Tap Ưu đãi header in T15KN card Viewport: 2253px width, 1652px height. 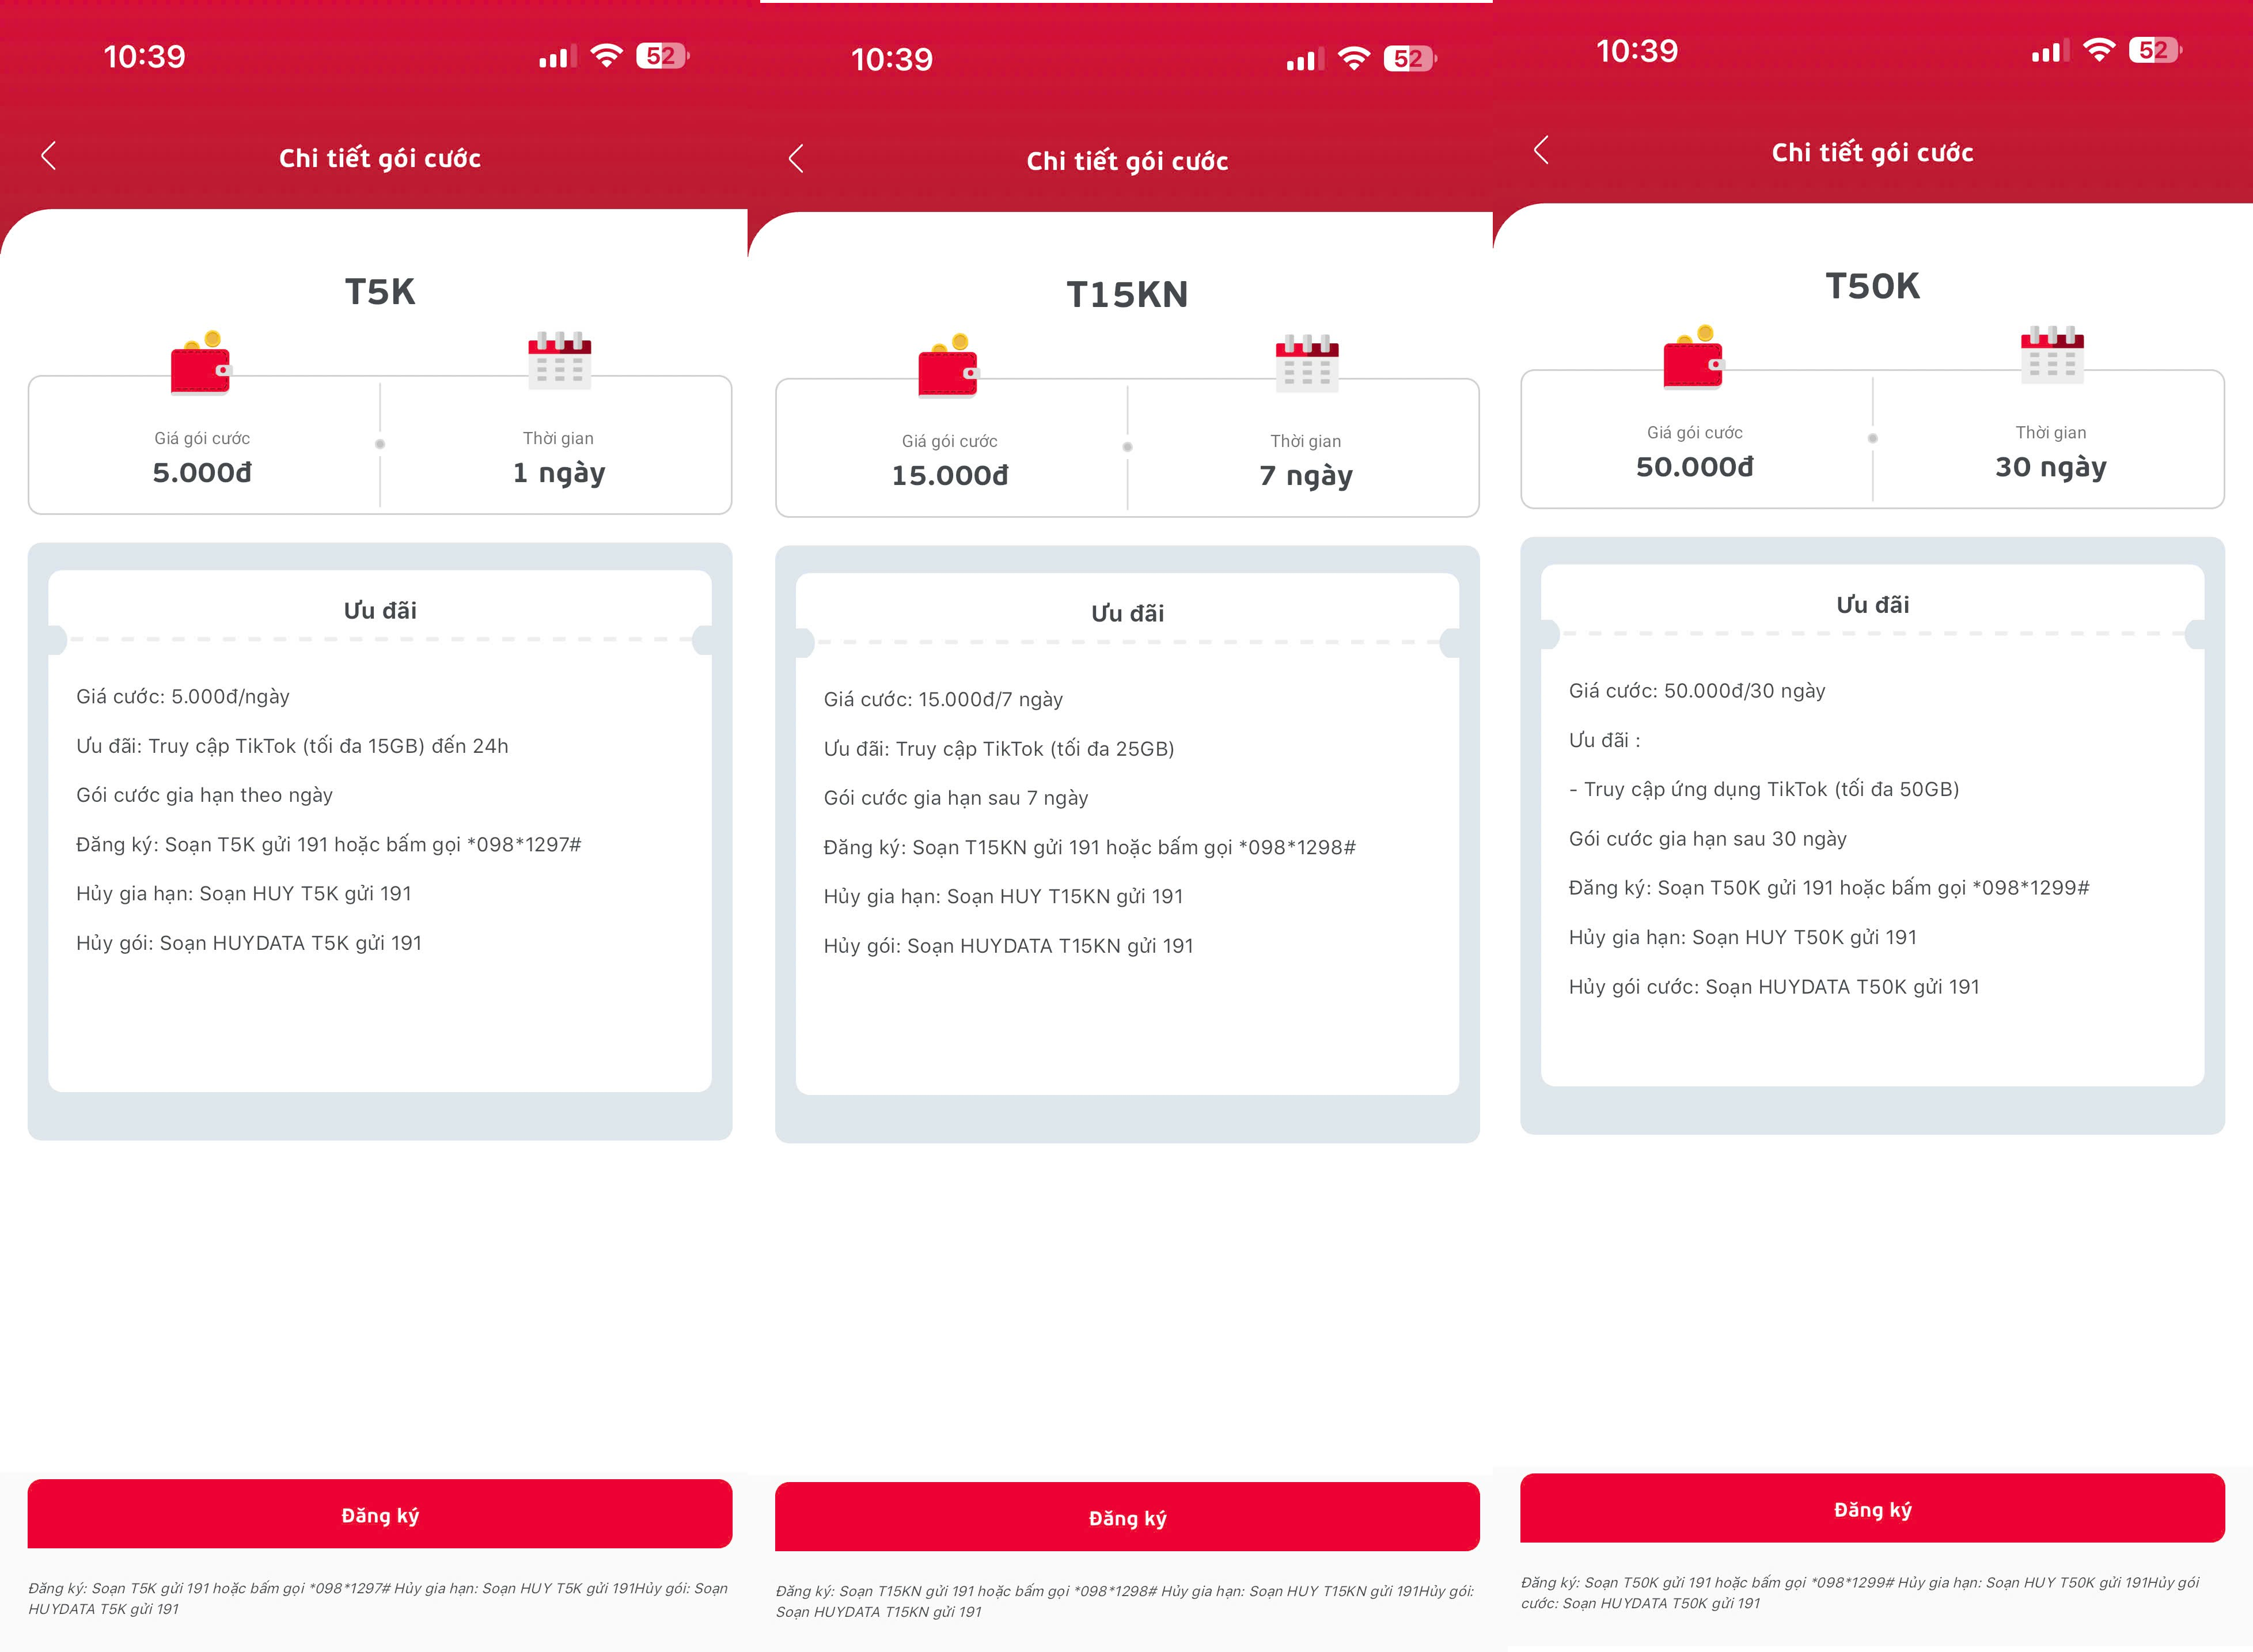pos(1126,613)
